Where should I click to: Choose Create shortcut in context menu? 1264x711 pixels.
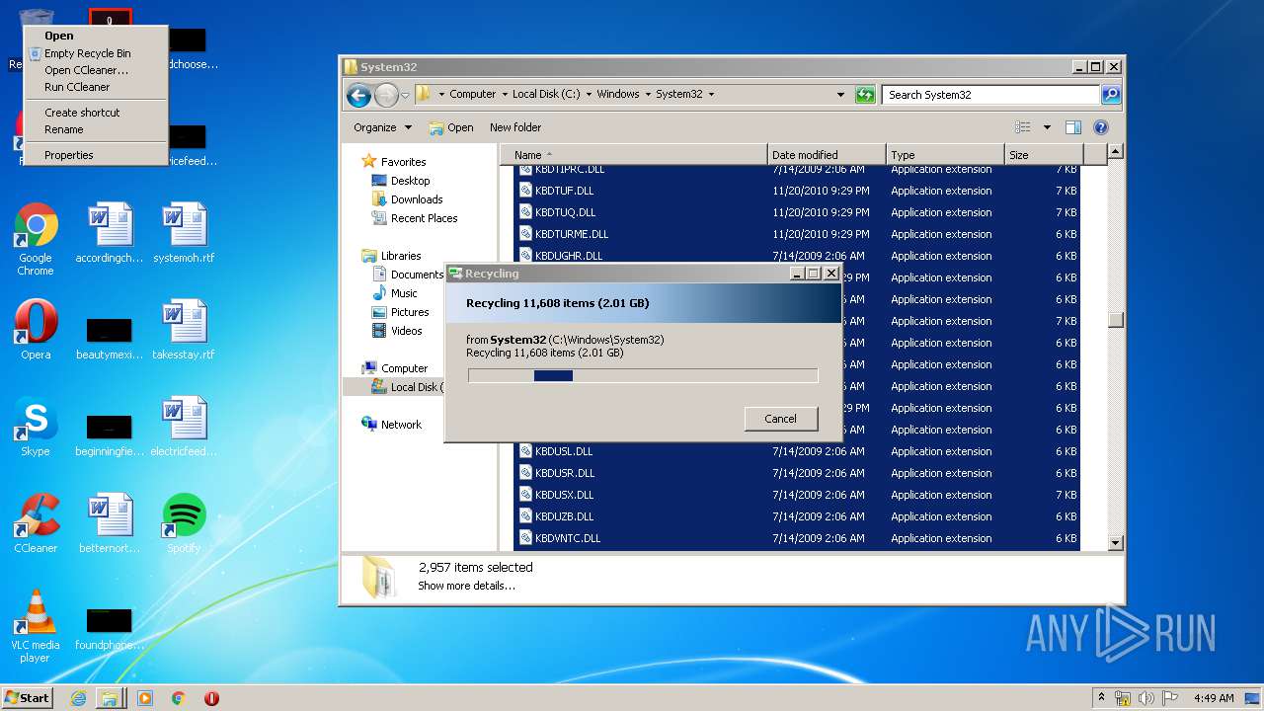click(96, 113)
